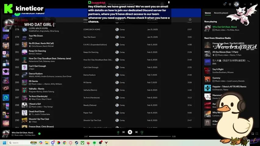Select track 287 Te Amo (Hardstyle)
This screenshot has height=146, width=260.
pyautogui.click(x=106, y=98)
